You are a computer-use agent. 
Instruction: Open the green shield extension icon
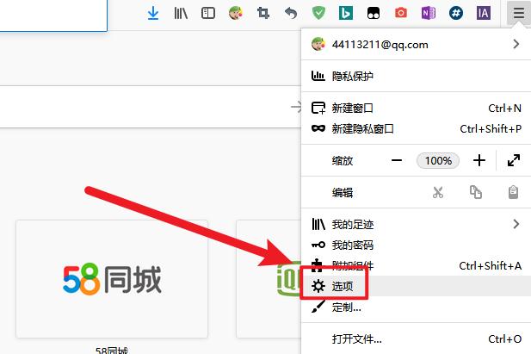coord(318,14)
